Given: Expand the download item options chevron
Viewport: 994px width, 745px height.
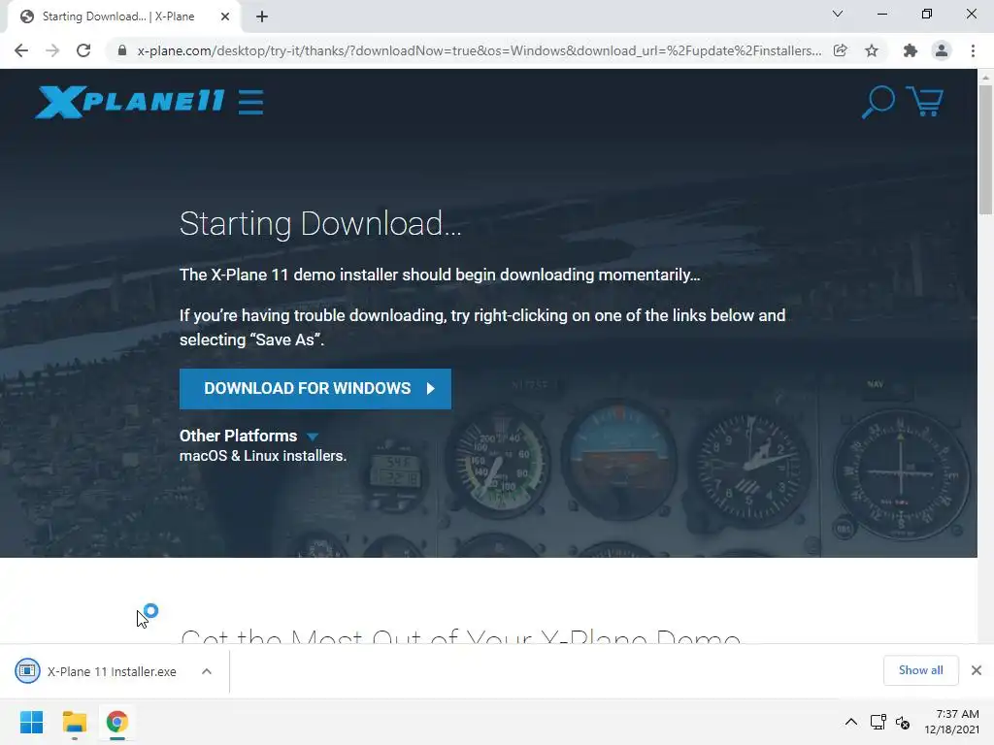Looking at the screenshot, I should (206, 671).
